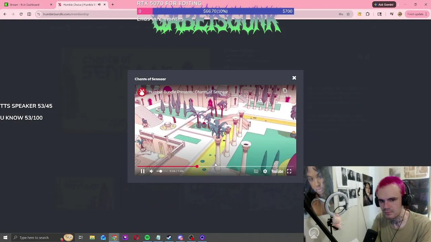This screenshot has height=242, width=431.
Task: Go back in browser history
Action: click(x=5, y=14)
